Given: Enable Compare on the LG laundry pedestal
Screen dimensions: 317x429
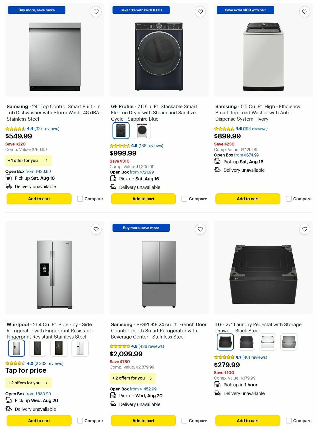Looking at the screenshot, I should pyautogui.click(x=289, y=420).
